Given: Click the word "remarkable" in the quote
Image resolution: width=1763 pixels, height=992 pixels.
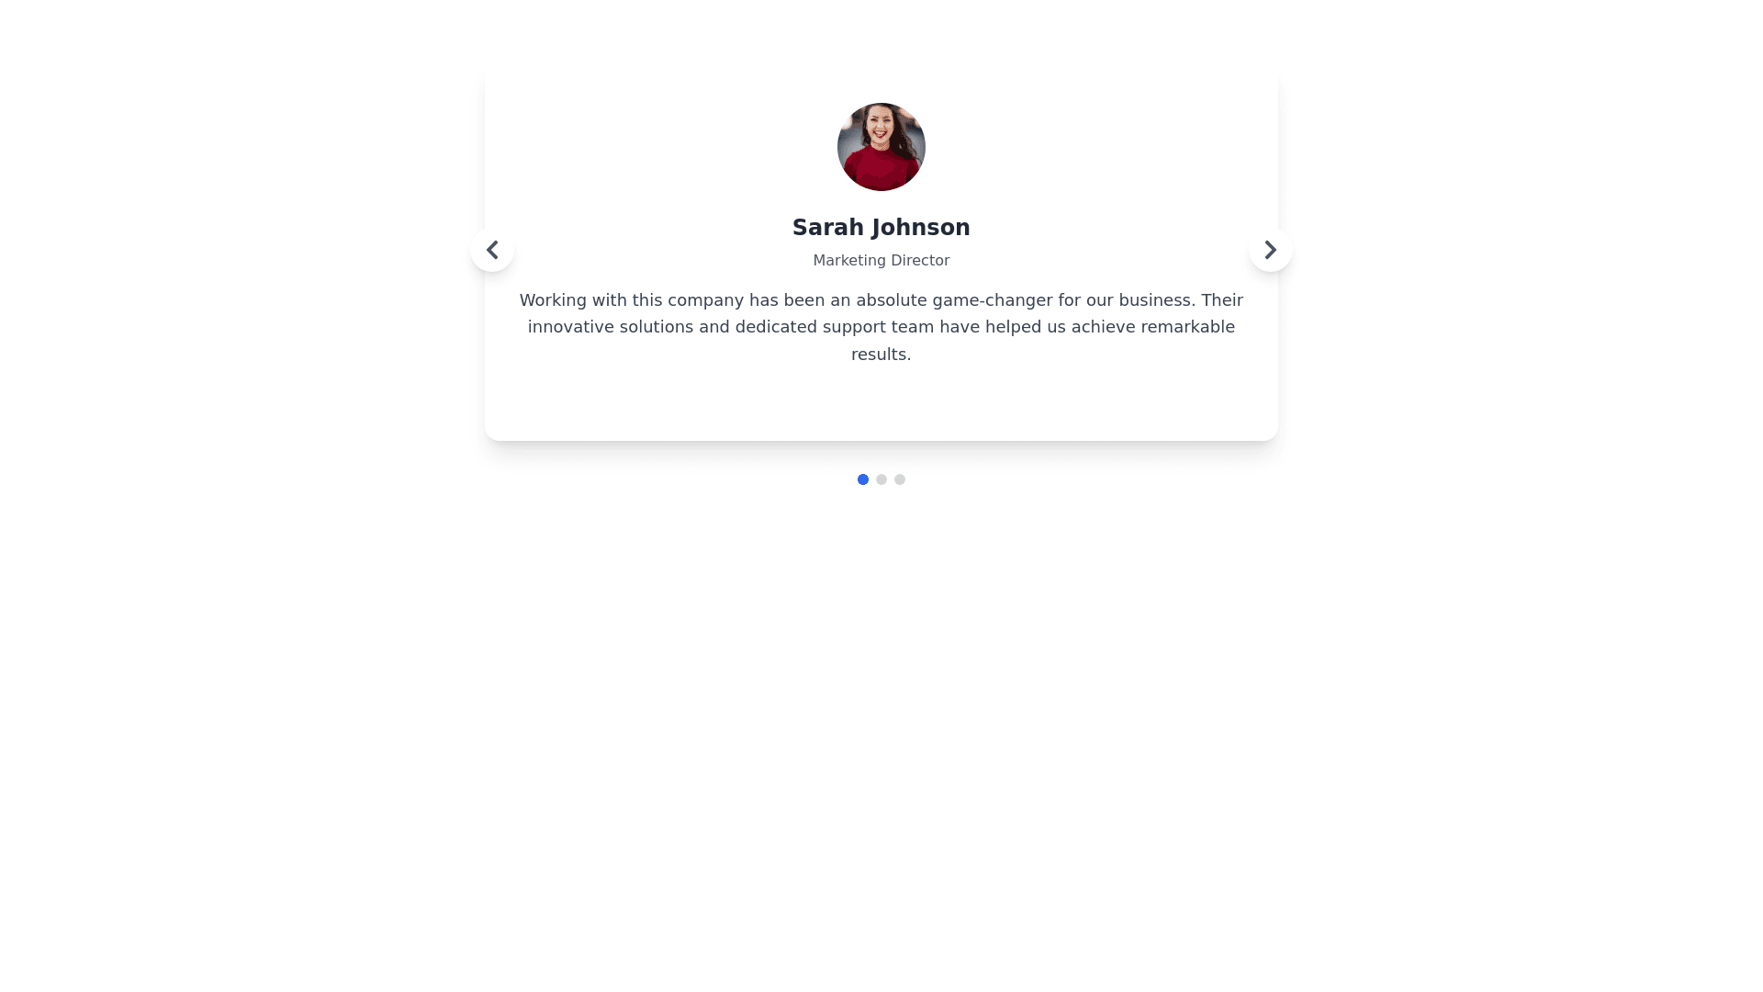Looking at the screenshot, I should [x=1187, y=327].
